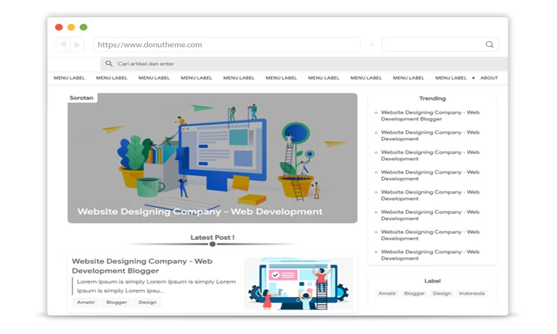557x334 pixels.
Task: Click the Latest Post ! heading
Action: 212,237
